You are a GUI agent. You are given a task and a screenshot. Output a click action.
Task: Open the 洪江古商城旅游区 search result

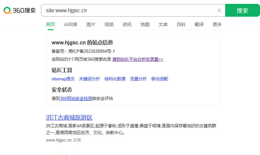click(69, 117)
